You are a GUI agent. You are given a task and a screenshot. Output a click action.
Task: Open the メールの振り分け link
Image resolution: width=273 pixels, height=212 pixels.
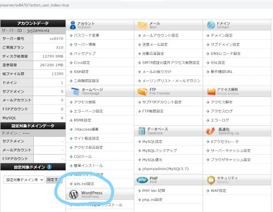[157, 72]
